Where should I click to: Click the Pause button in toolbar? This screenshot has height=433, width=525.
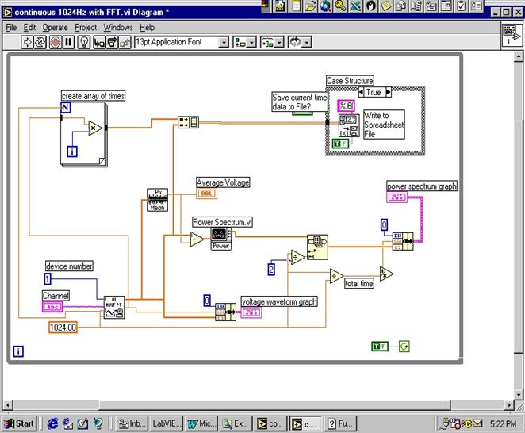(x=68, y=42)
